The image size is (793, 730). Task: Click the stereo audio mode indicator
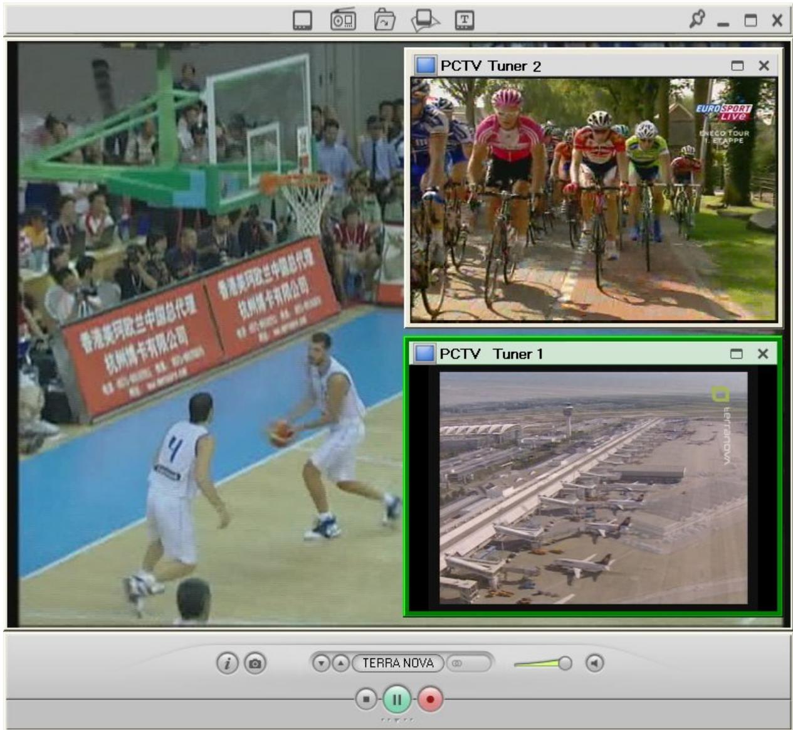click(469, 663)
